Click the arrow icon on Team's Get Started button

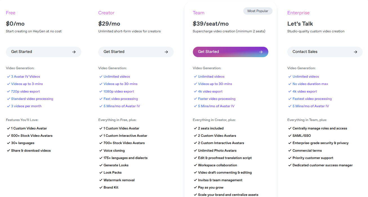(x=261, y=52)
